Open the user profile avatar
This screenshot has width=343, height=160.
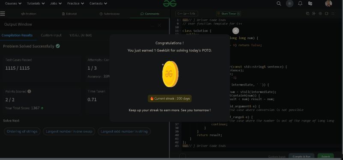click(x=328, y=3)
